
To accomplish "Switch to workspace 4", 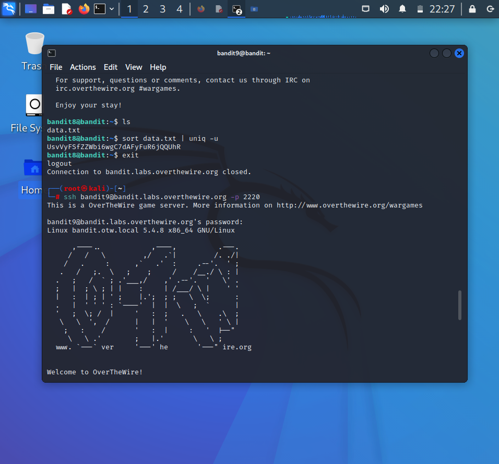I will click(x=180, y=9).
